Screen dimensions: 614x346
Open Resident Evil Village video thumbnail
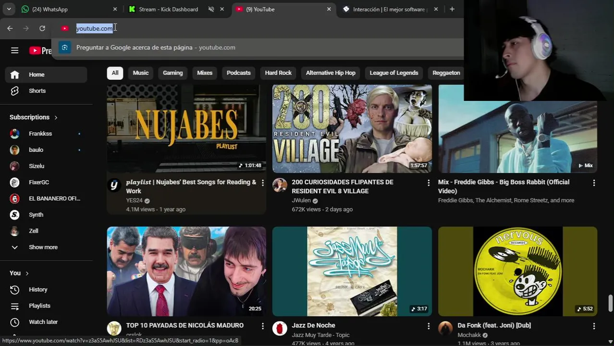point(352,129)
